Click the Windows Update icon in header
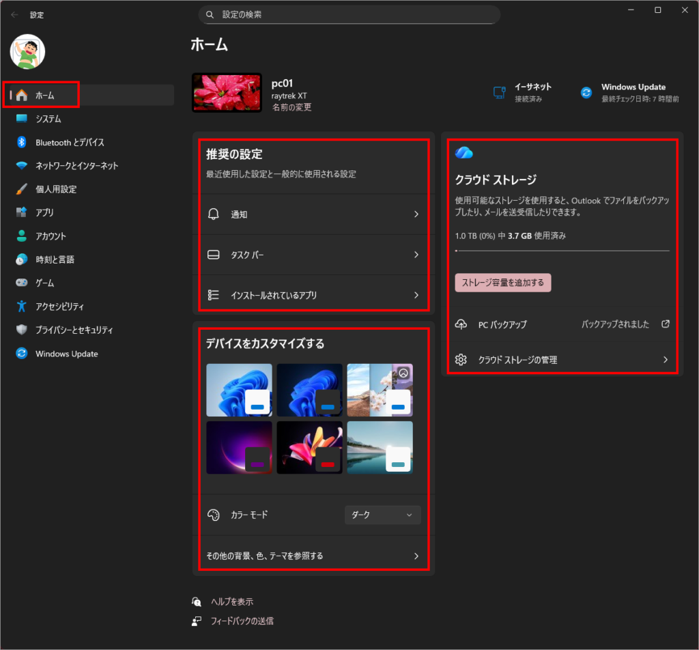Viewport: 699px width, 650px height. pyautogui.click(x=586, y=92)
